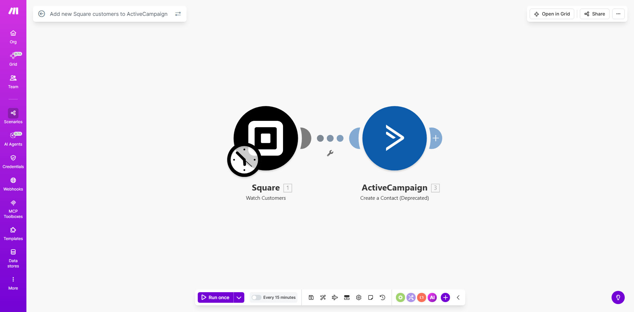The image size is (634, 312).
Task: Open the green Flow control tools
Action: [x=401, y=297]
